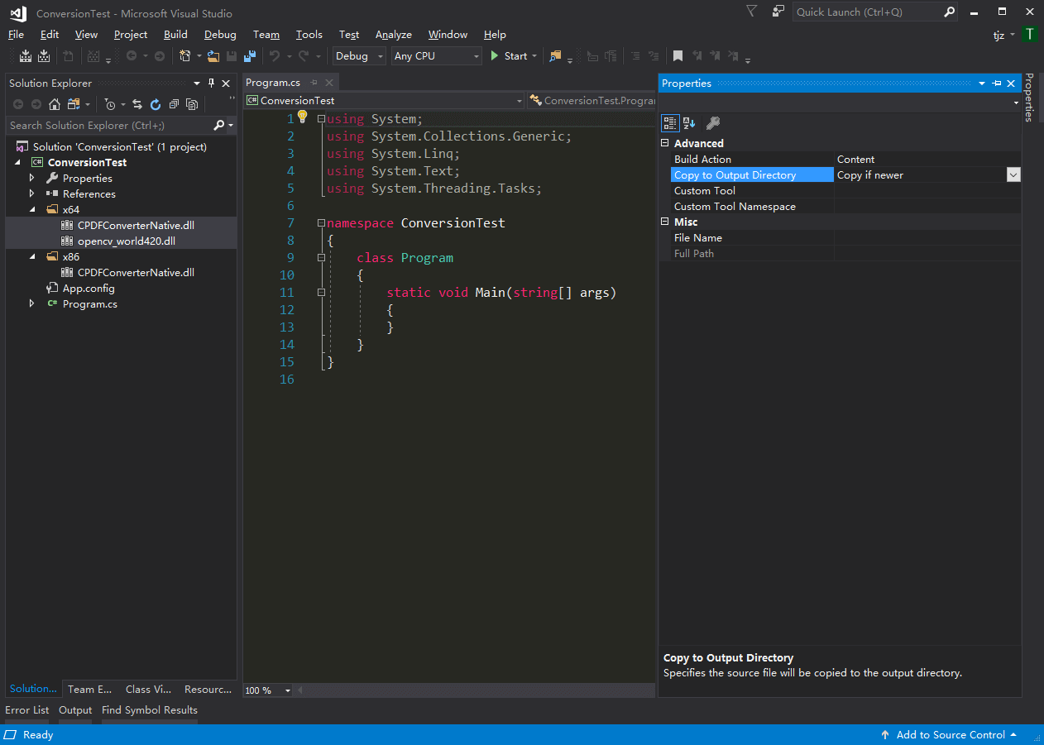Click the Add to Source Control up-arrow icon
This screenshot has width=1044, height=745.
coord(886,735)
